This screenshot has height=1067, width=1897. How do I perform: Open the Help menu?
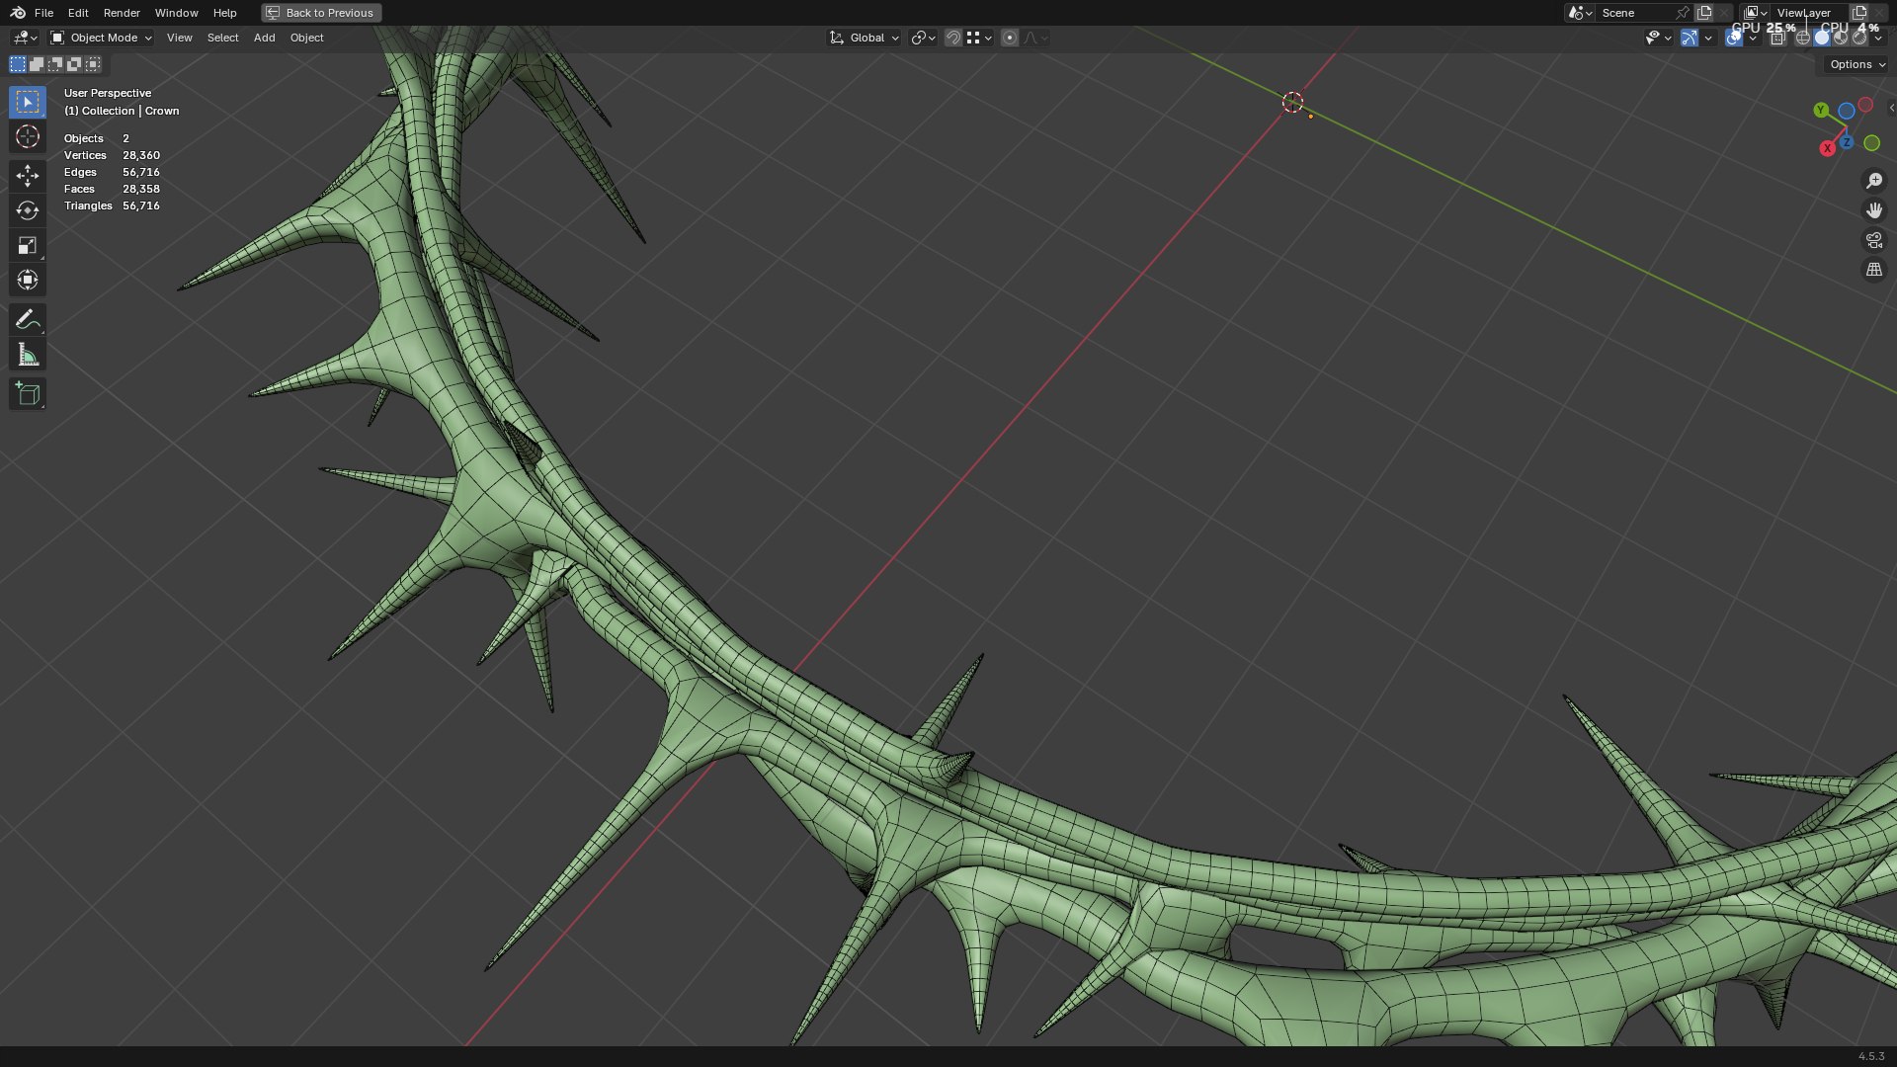click(224, 13)
